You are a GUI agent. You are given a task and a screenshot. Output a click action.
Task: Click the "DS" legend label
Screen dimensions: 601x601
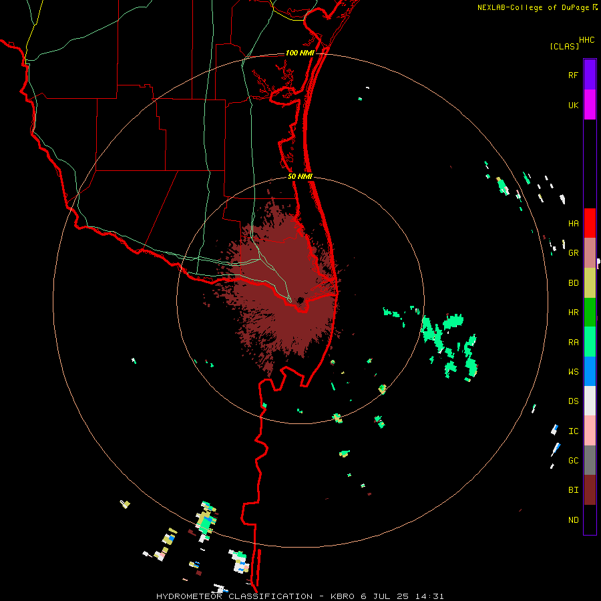coord(573,401)
